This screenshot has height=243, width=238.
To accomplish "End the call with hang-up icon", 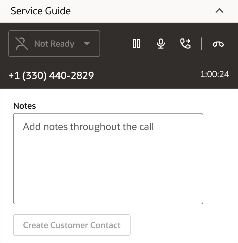I will (x=218, y=44).
